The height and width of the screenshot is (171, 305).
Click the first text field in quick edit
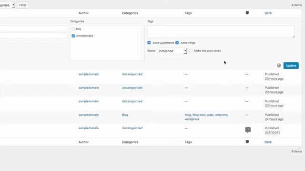[34, 28]
